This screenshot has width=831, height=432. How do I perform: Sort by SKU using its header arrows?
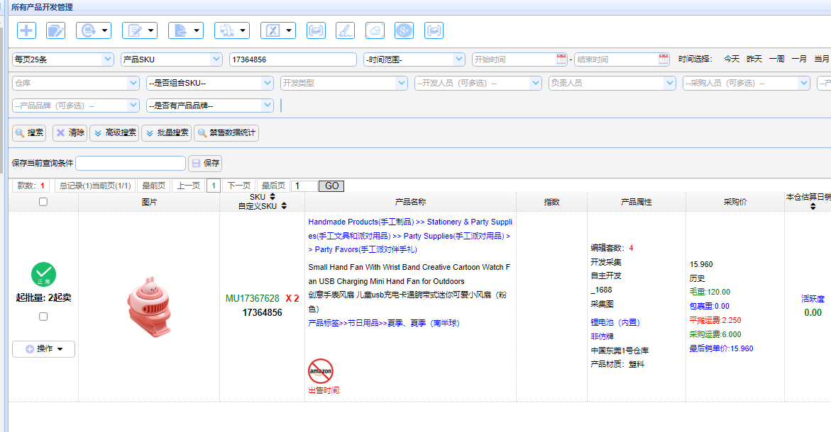click(x=273, y=197)
